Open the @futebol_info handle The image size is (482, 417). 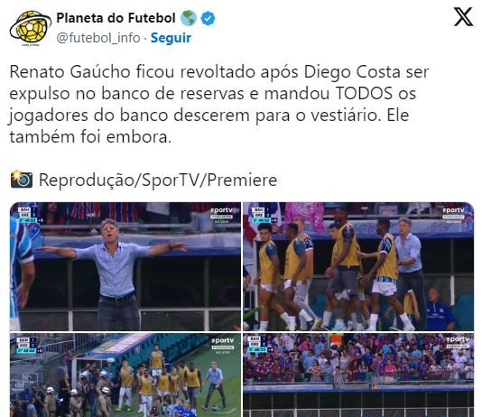[98, 38]
